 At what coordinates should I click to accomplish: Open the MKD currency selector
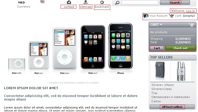click(21, 3)
